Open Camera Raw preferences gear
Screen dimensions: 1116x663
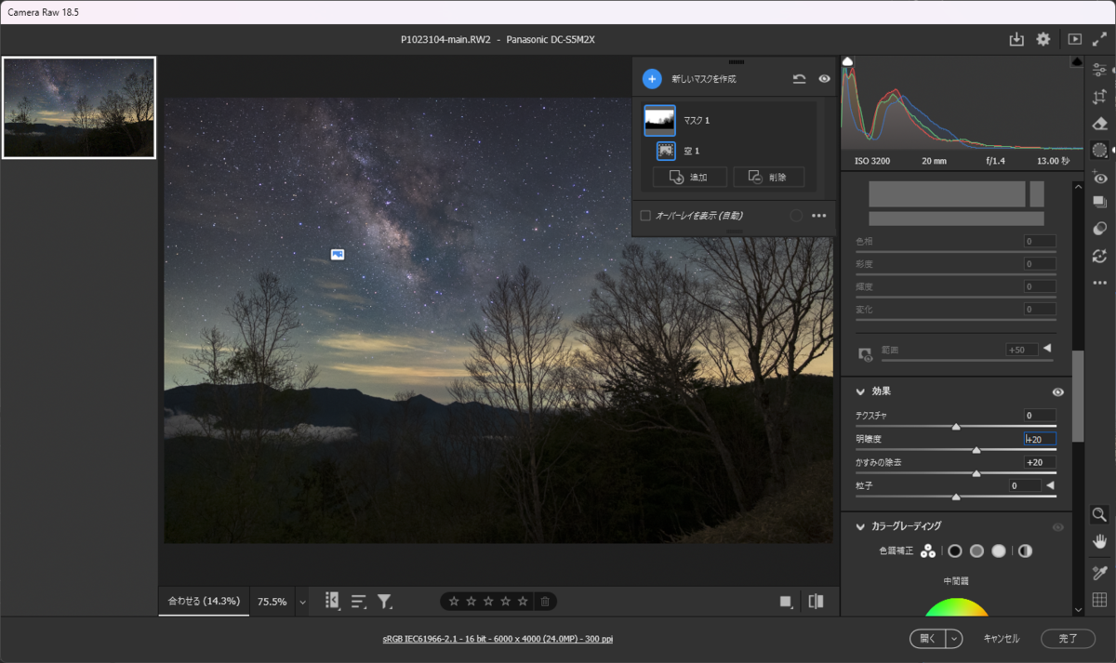coord(1043,39)
